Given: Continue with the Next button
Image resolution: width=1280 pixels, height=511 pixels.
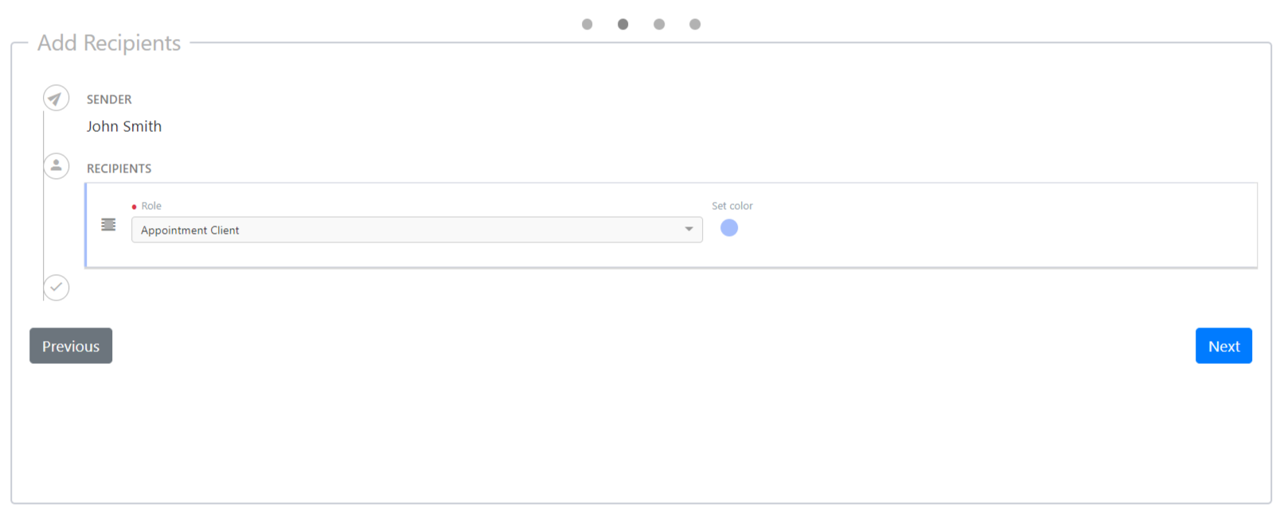Looking at the screenshot, I should pyautogui.click(x=1223, y=346).
